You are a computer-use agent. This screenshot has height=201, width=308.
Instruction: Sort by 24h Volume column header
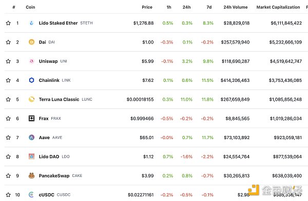(235, 7)
